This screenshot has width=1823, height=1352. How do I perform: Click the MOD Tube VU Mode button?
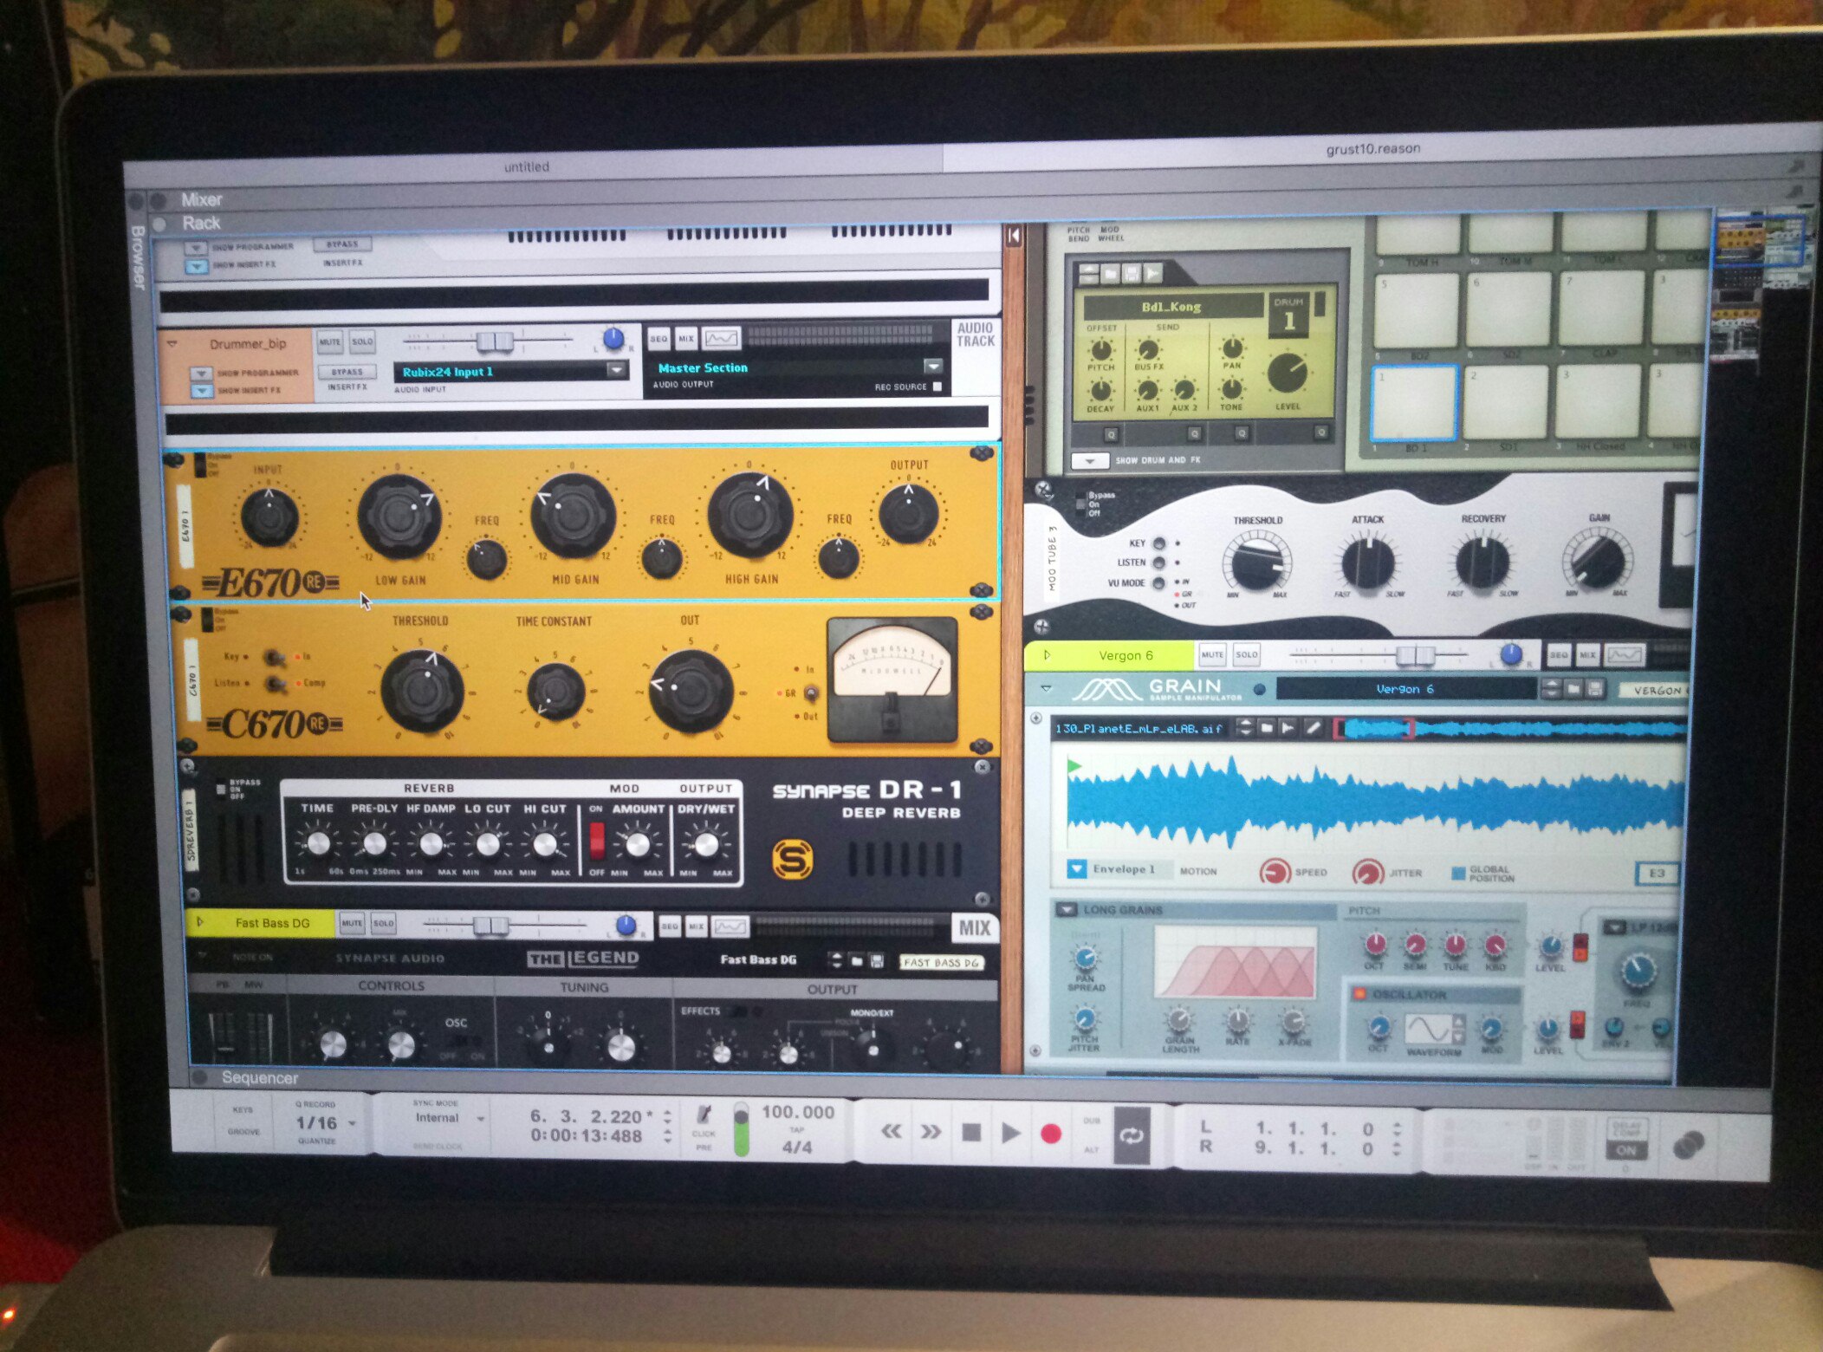click(1158, 582)
